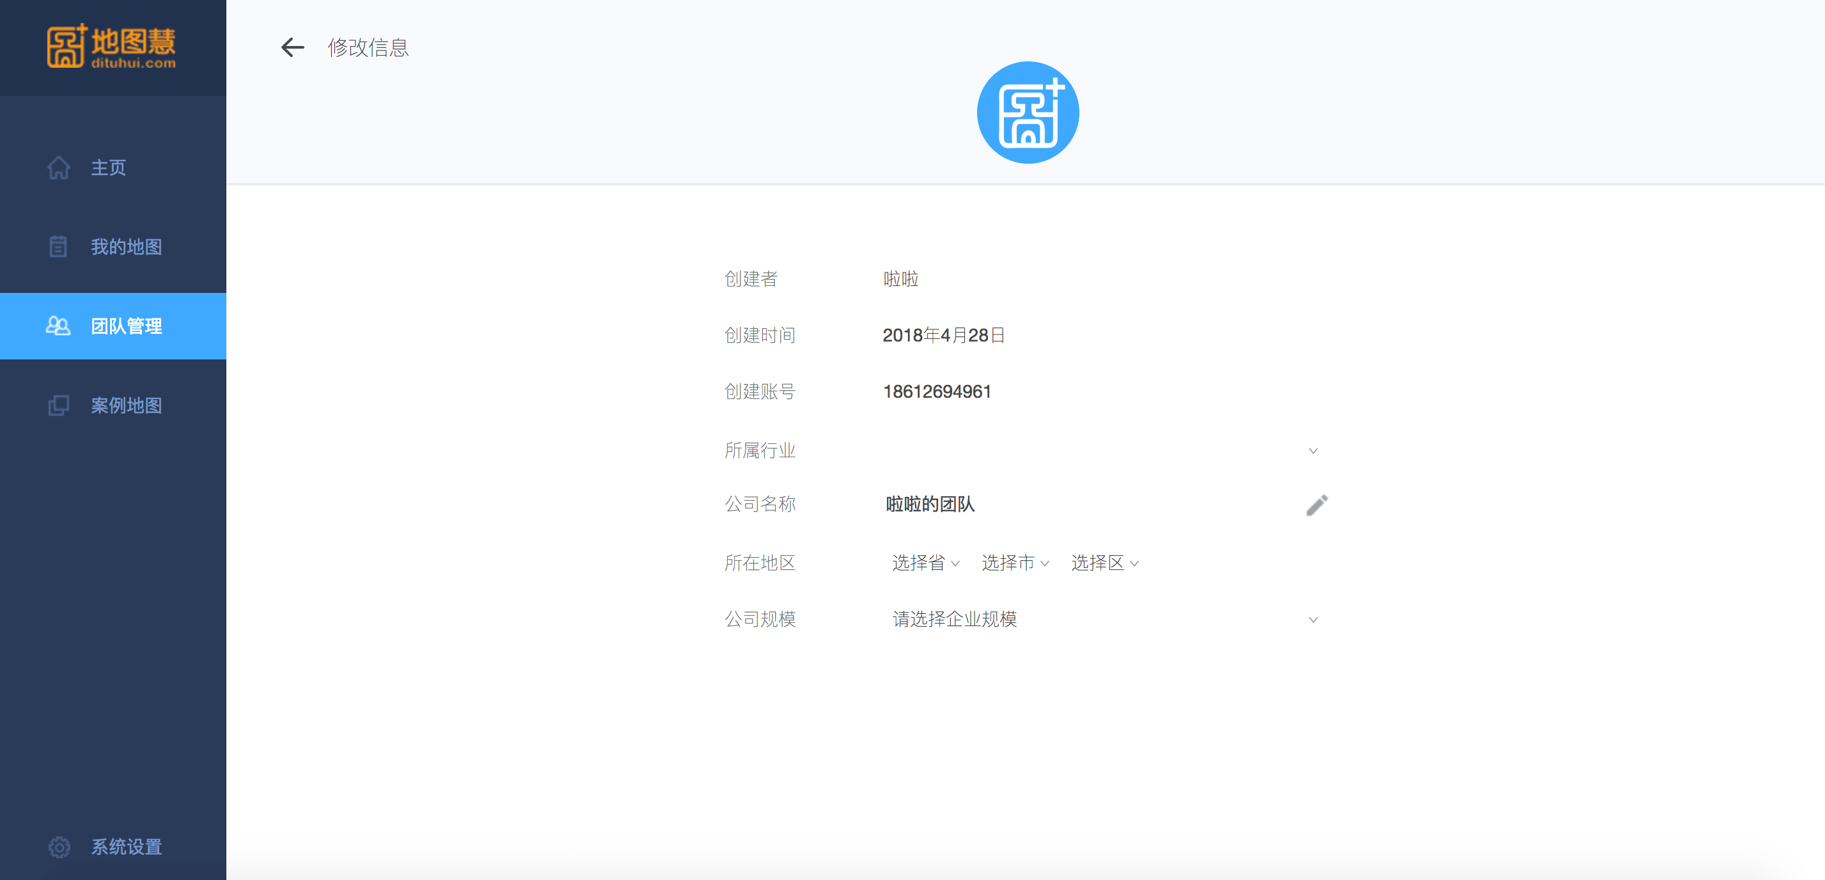The width and height of the screenshot is (1825, 880).
Task: Open 我的地图 in the sidebar
Action: (113, 247)
